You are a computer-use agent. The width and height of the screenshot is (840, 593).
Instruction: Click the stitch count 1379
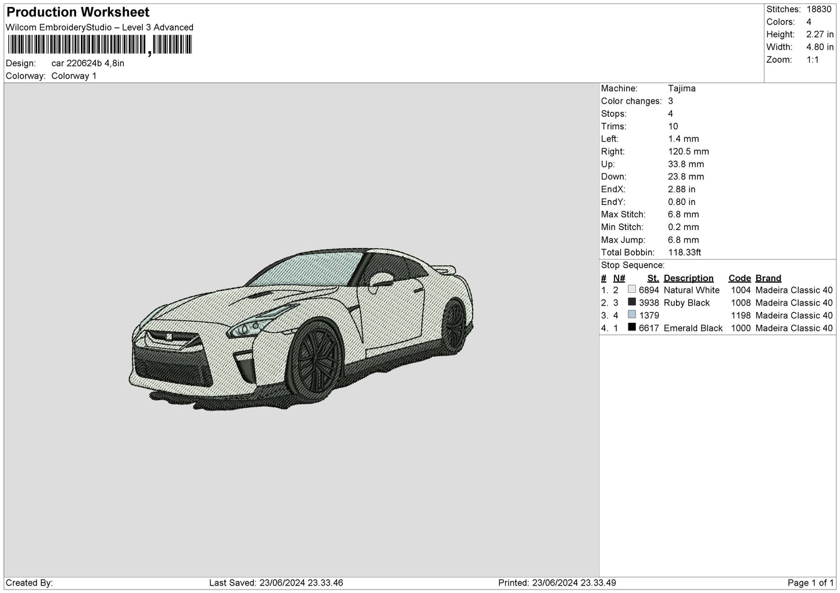[x=649, y=315]
